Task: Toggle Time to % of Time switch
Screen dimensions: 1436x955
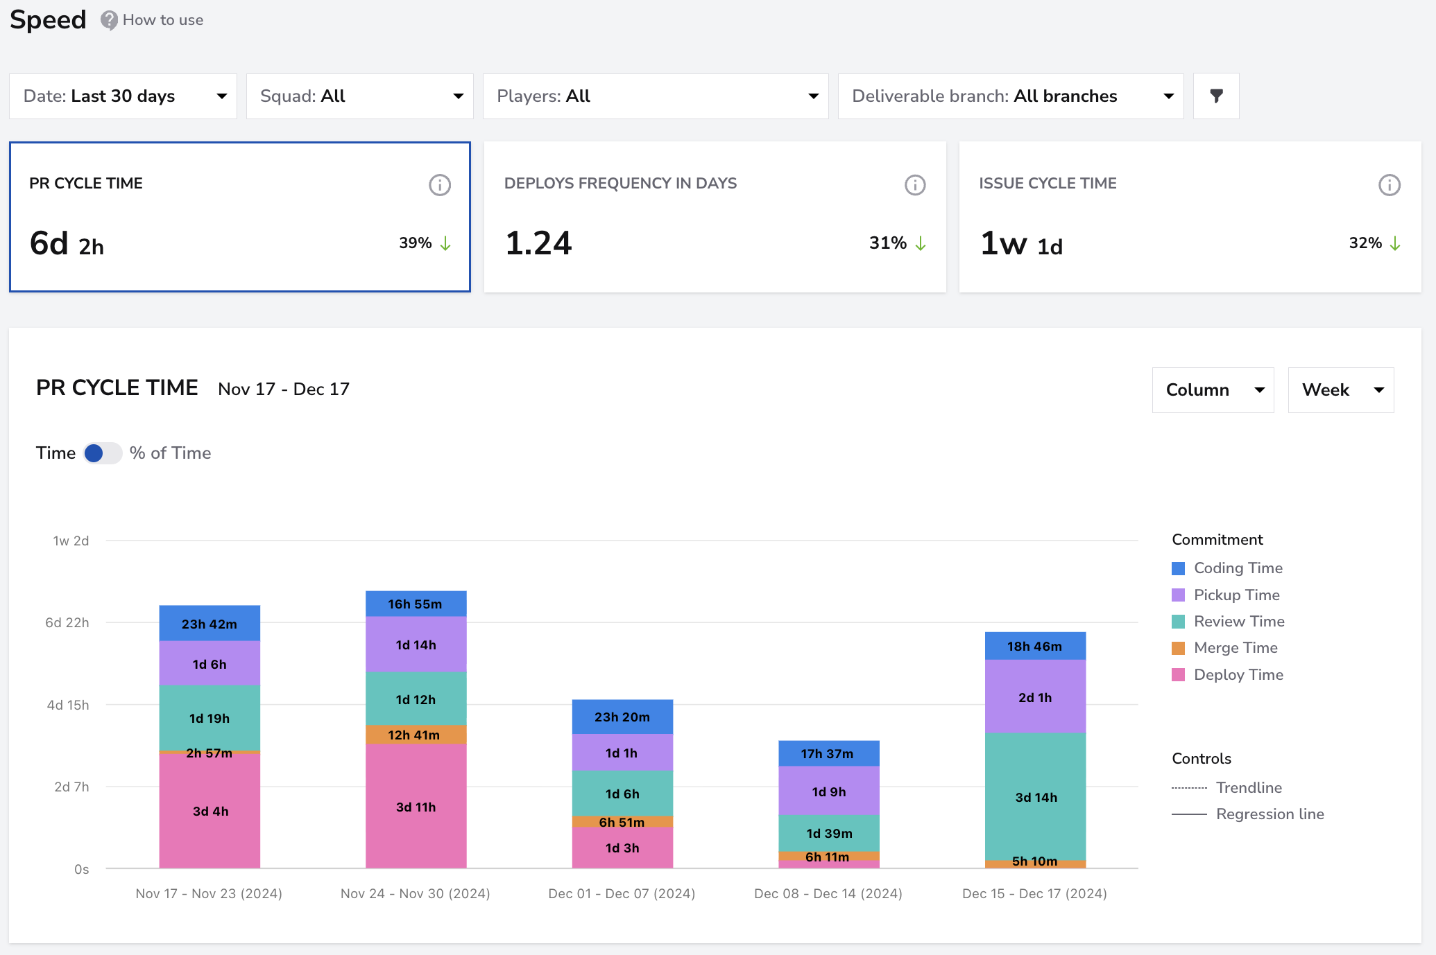Action: click(103, 453)
